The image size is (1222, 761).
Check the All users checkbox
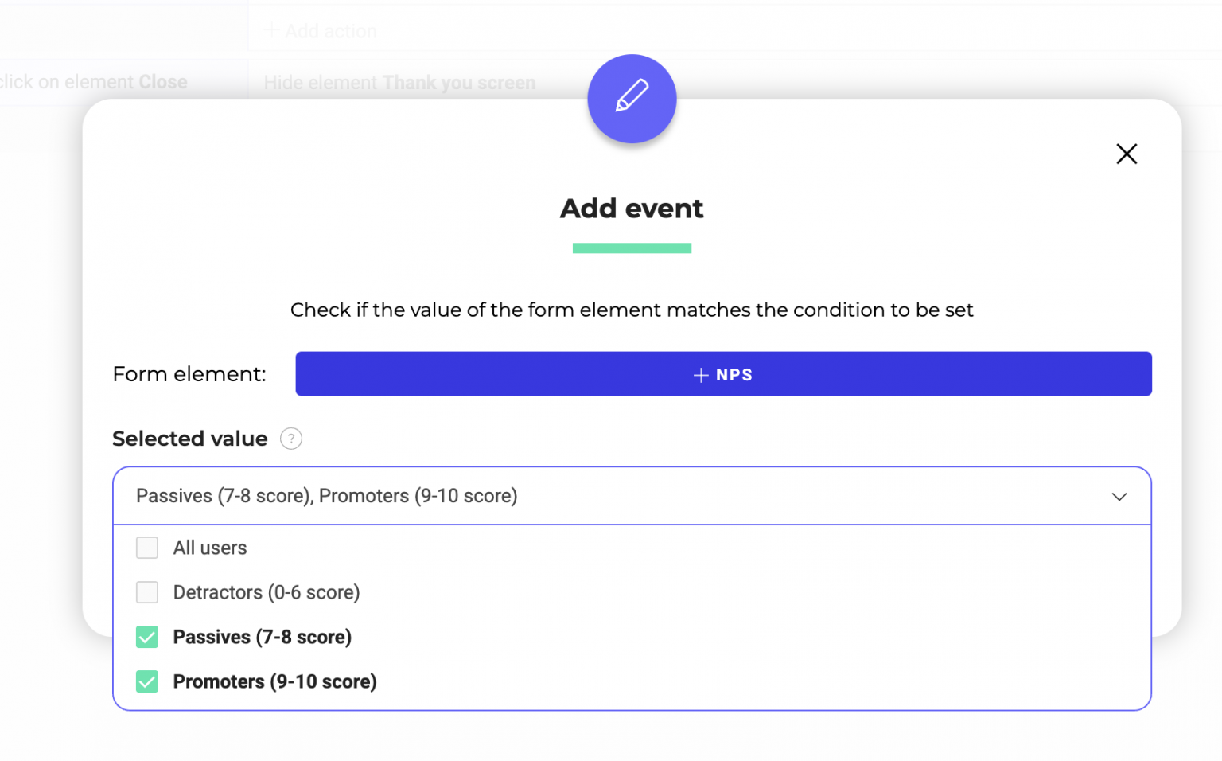tap(147, 548)
